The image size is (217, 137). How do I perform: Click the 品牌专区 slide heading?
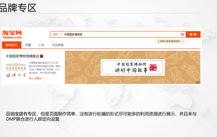coord(18,8)
